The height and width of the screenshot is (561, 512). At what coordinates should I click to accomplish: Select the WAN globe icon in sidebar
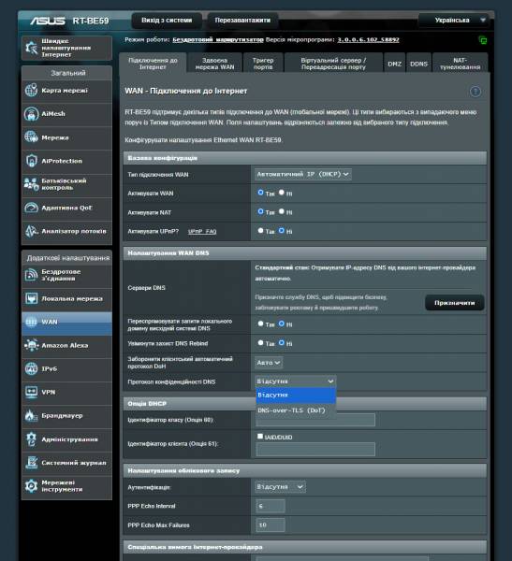pos(31,322)
